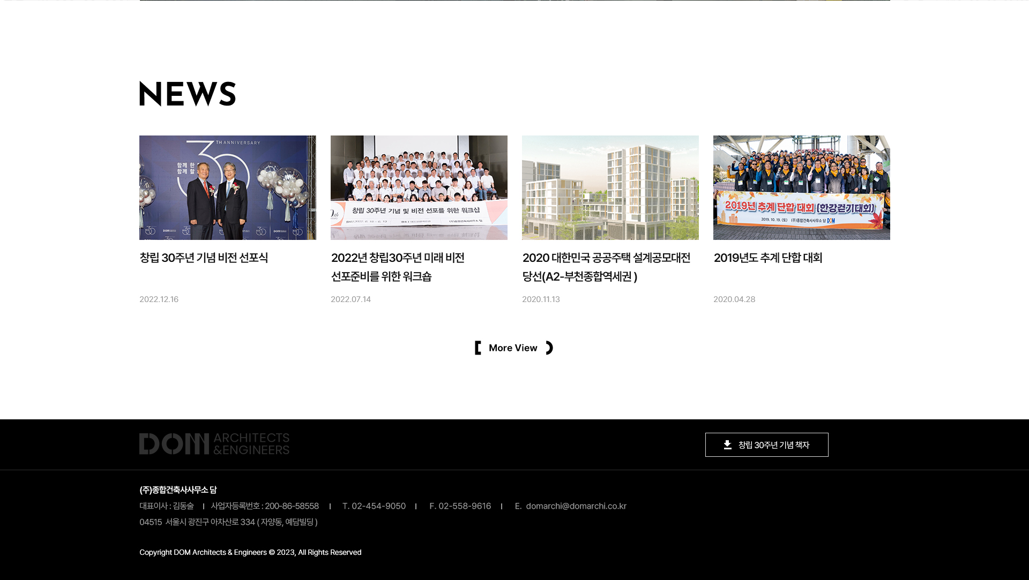Click the date 2020.04.28 under last article
The image size is (1029, 580).
(734, 299)
